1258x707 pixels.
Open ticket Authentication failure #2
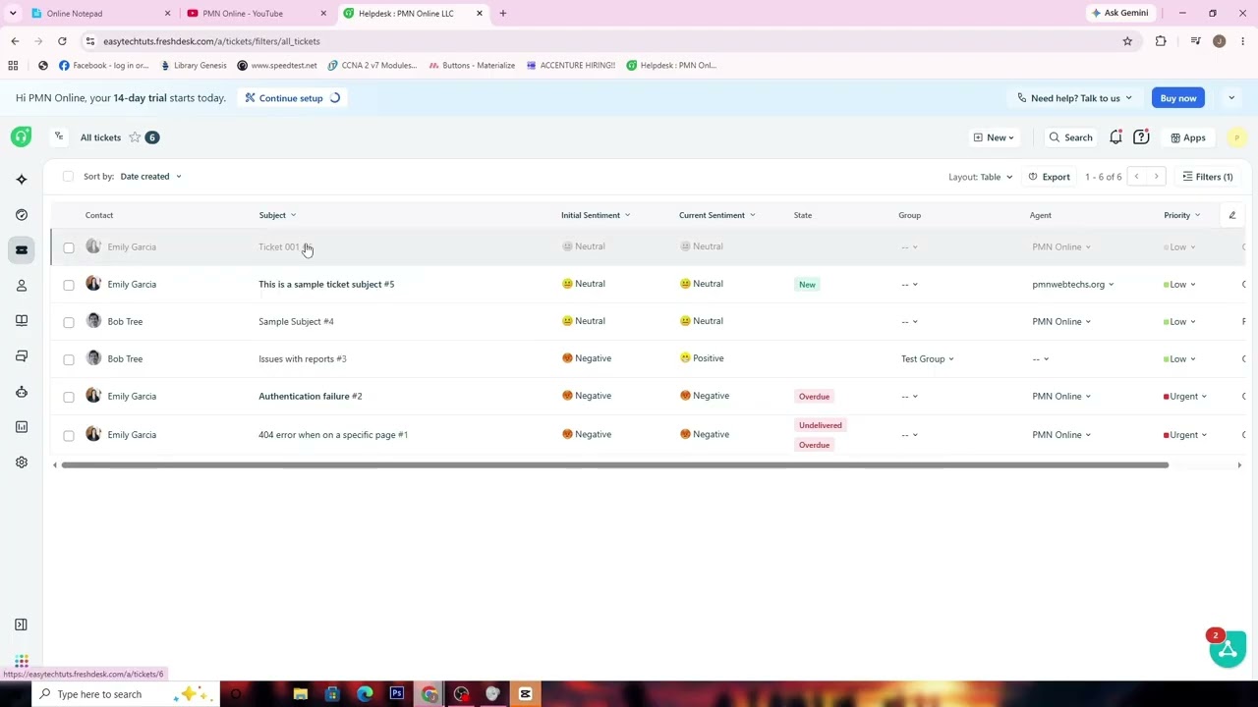click(x=311, y=397)
